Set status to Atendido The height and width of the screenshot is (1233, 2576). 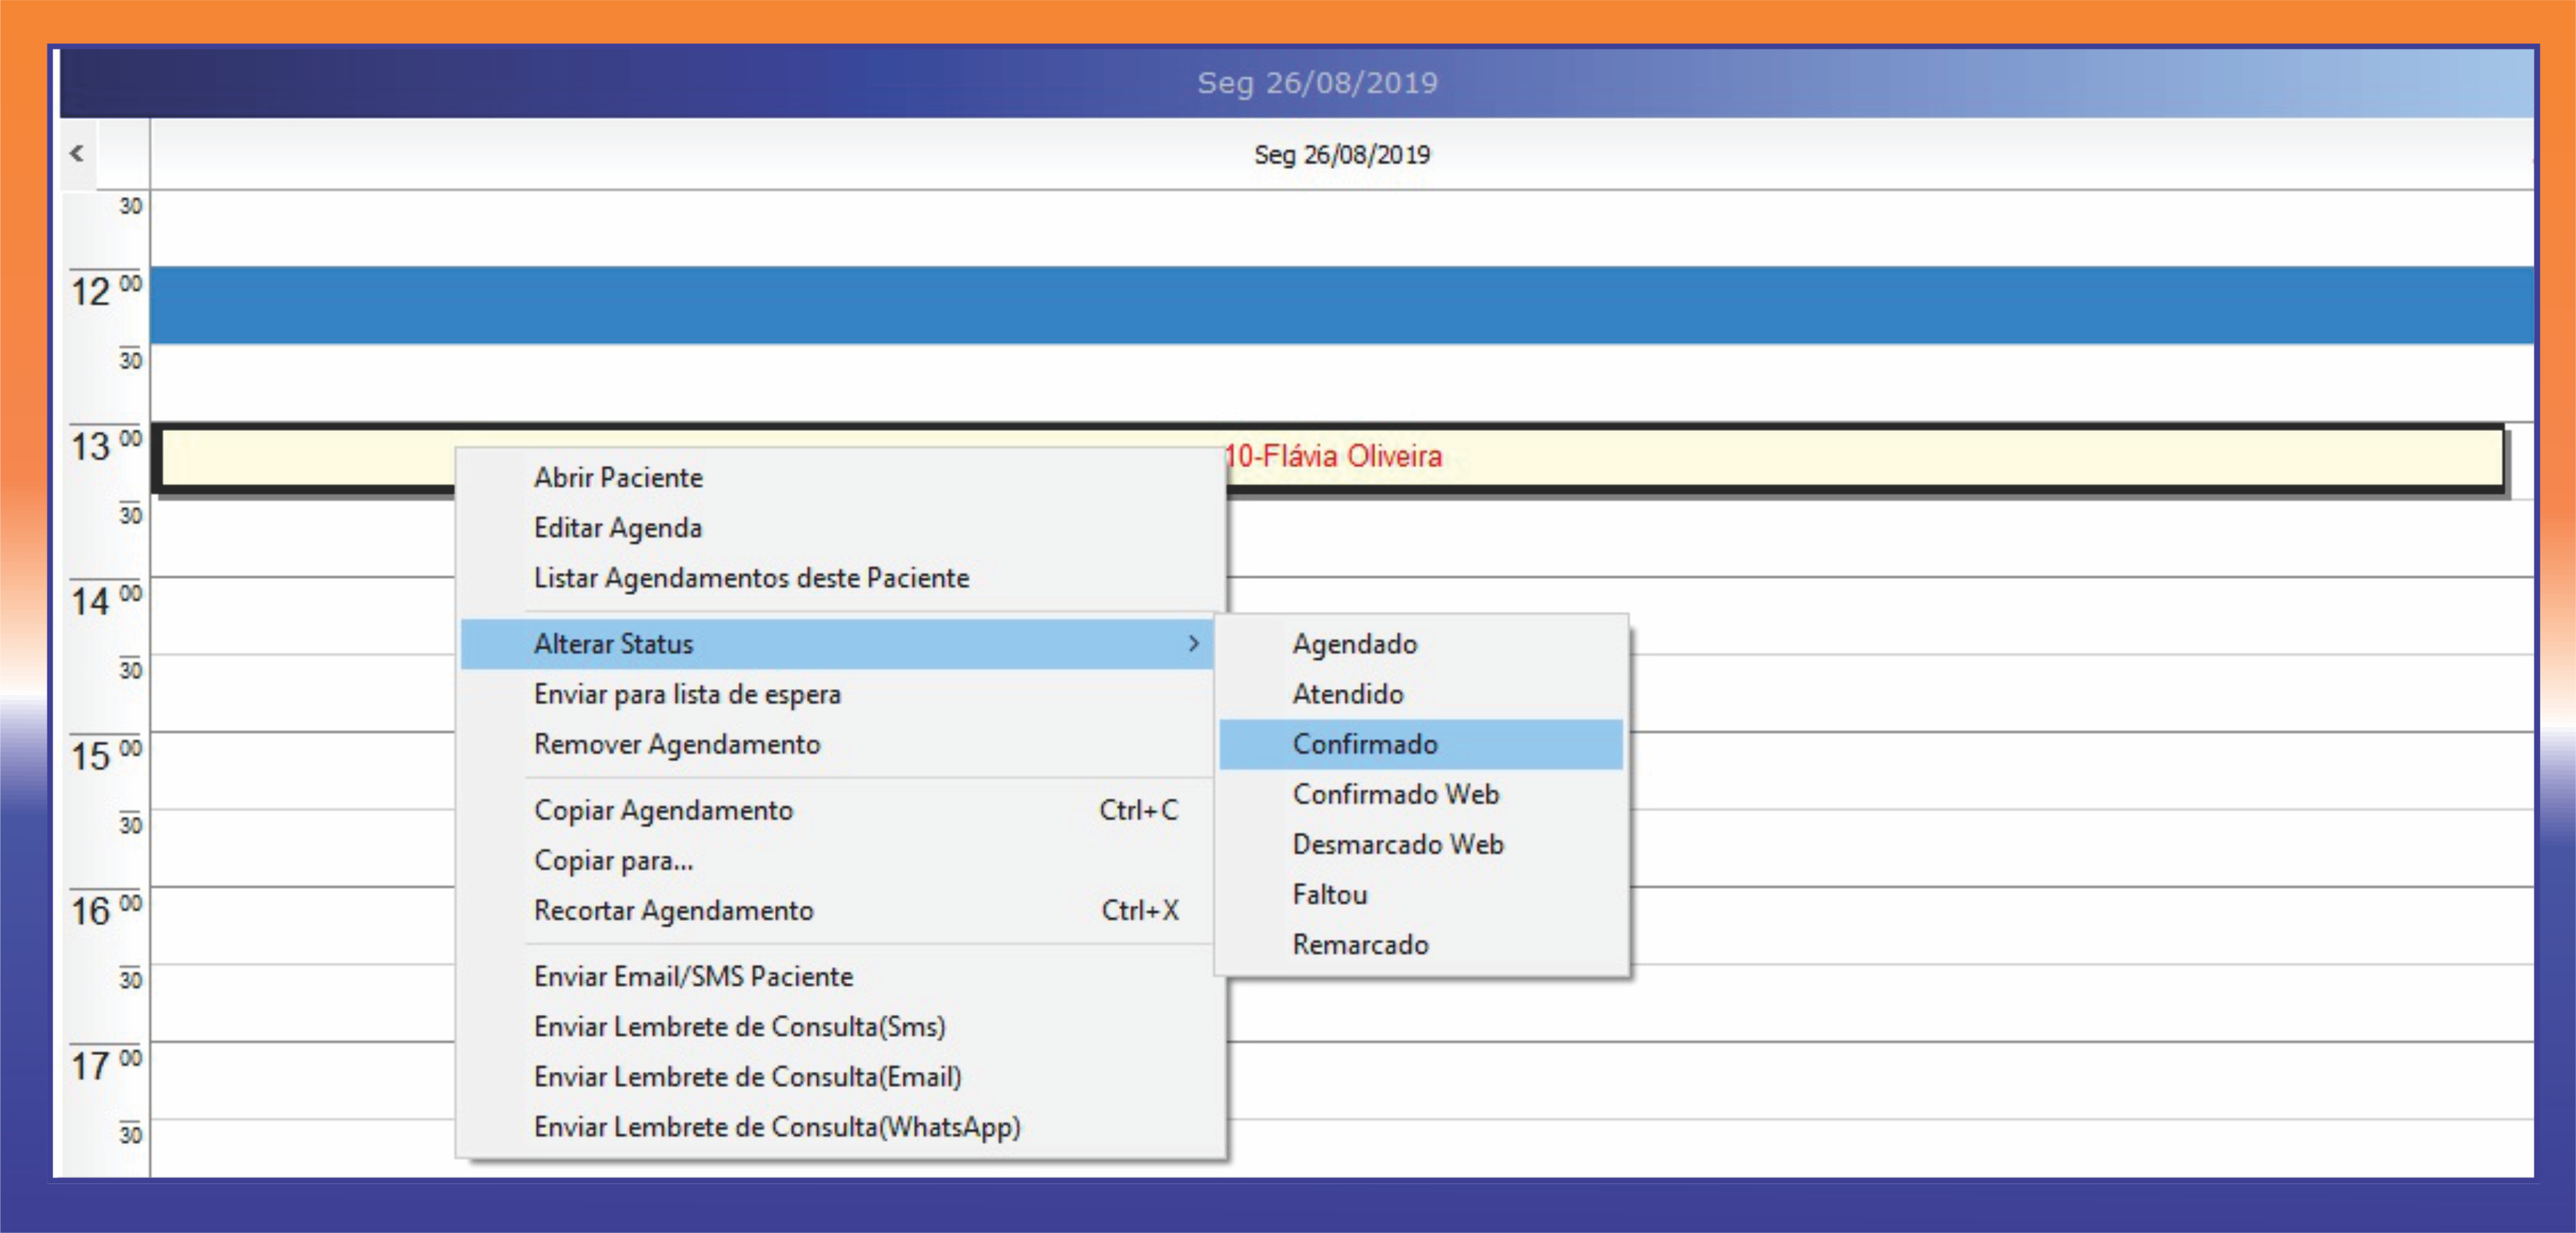pyautogui.click(x=1347, y=693)
